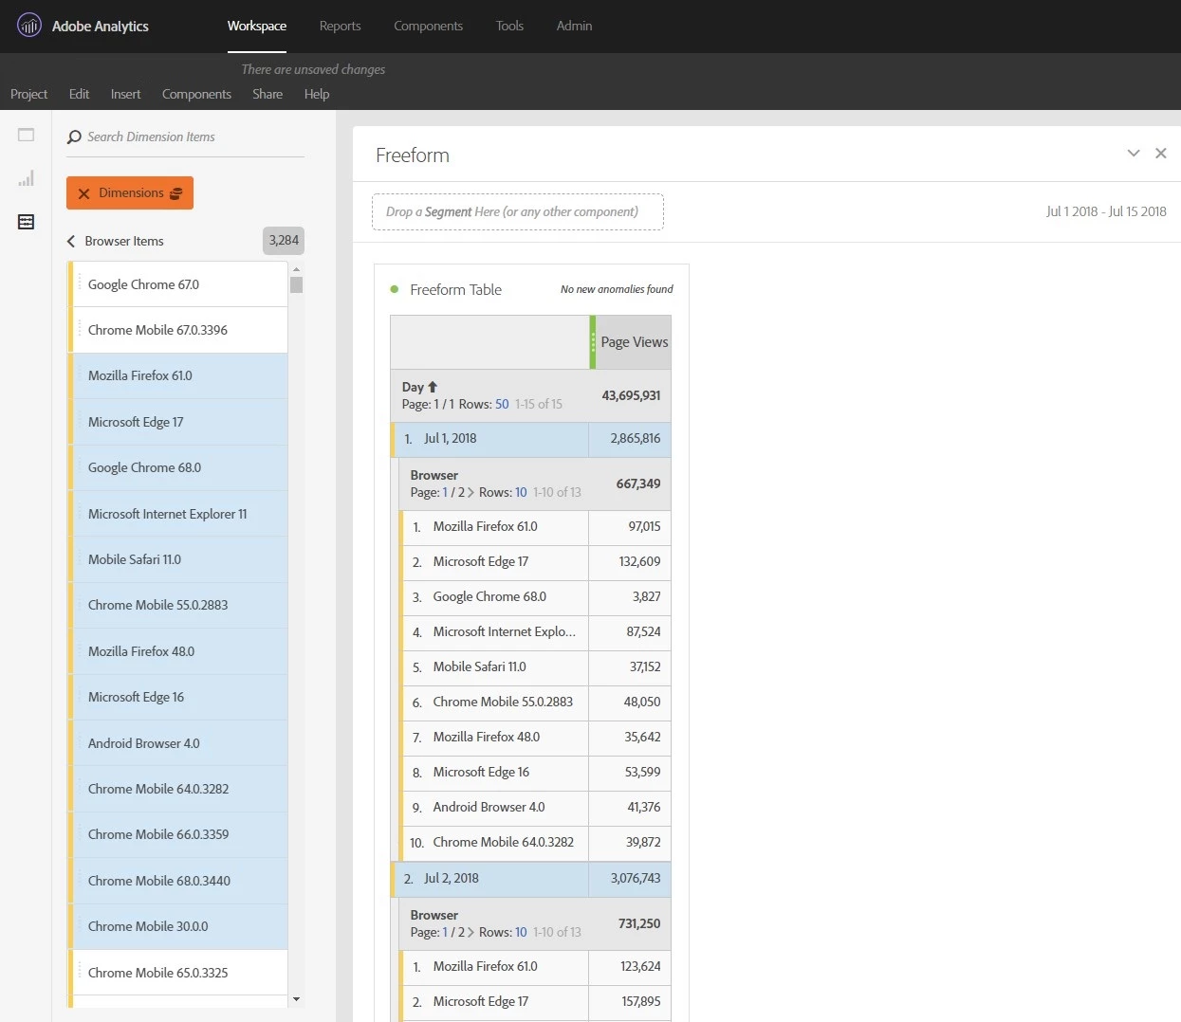The width and height of the screenshot is (1181, 1022).
Task: Click the scroll down arrow in items list
Action: (x=296, y=999)
